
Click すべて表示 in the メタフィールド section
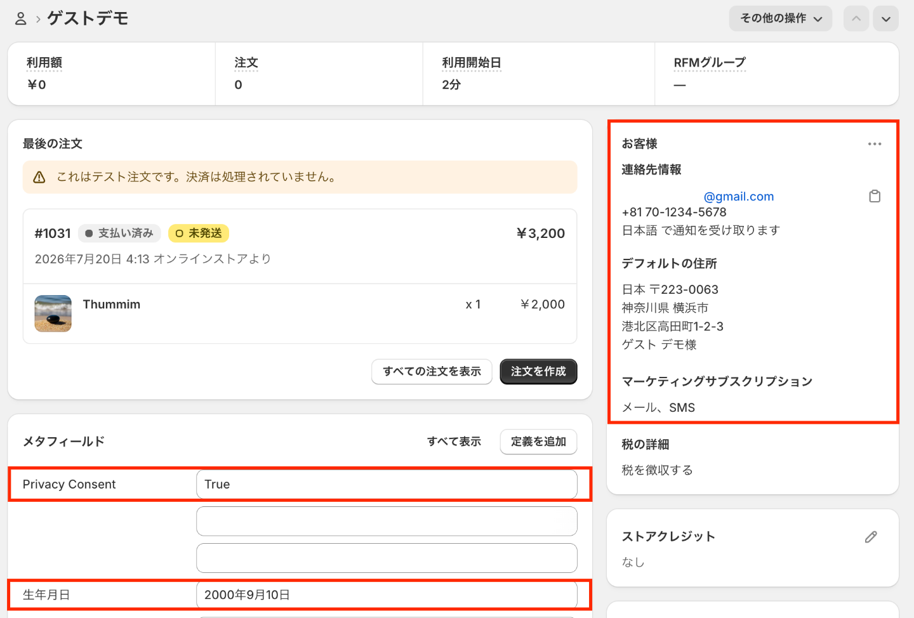coord(454,442)
